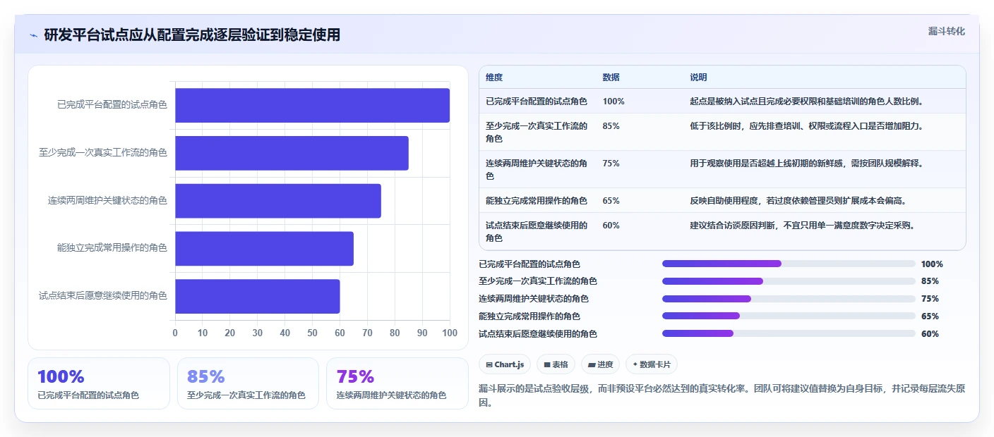Select the Chart.js tag chip
Image resolution: width=994 pixels, height=437 pixels.
tap(505, 364)
